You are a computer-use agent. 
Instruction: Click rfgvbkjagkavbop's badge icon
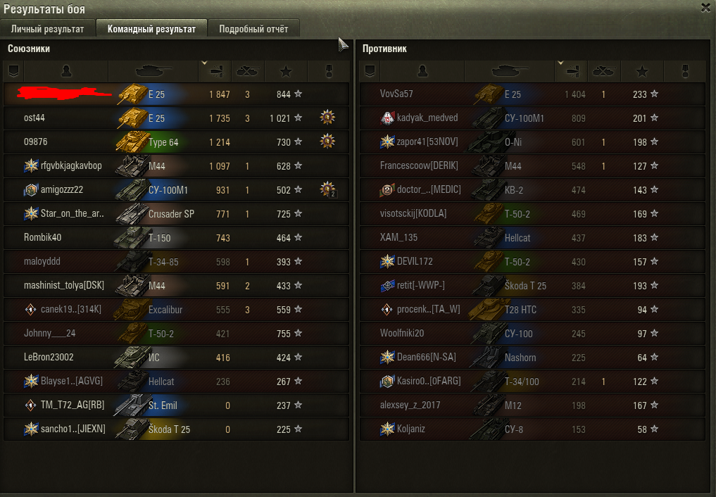(31, 165)
